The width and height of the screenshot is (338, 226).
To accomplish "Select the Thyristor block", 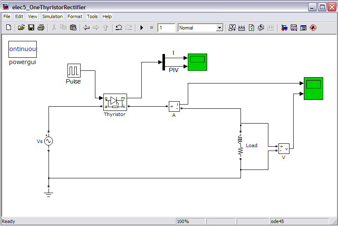I will click(115, 102).
